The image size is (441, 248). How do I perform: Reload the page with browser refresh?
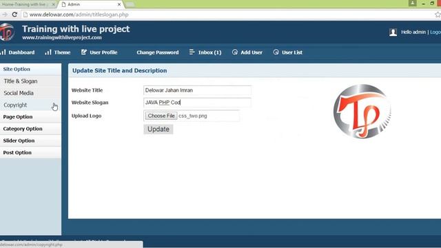14,14
